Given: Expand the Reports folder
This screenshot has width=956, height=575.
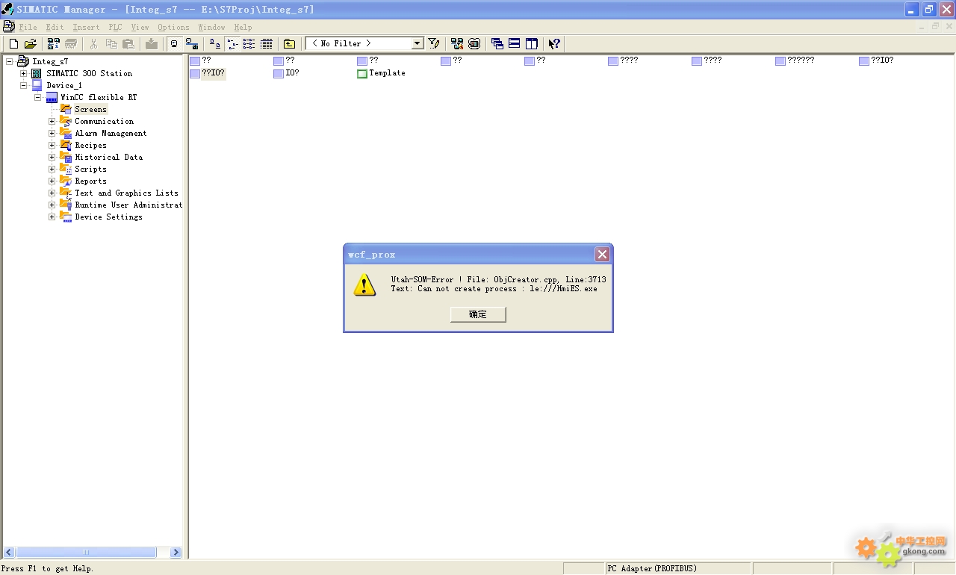Looking at the screenshot, I should (52, 181).
